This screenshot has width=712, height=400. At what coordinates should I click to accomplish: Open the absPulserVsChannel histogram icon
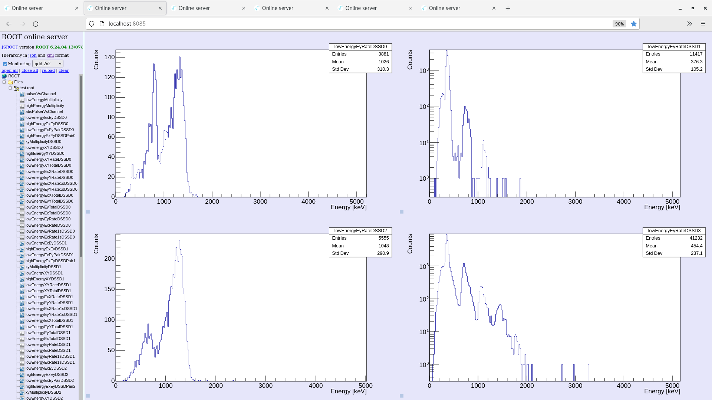22,111
